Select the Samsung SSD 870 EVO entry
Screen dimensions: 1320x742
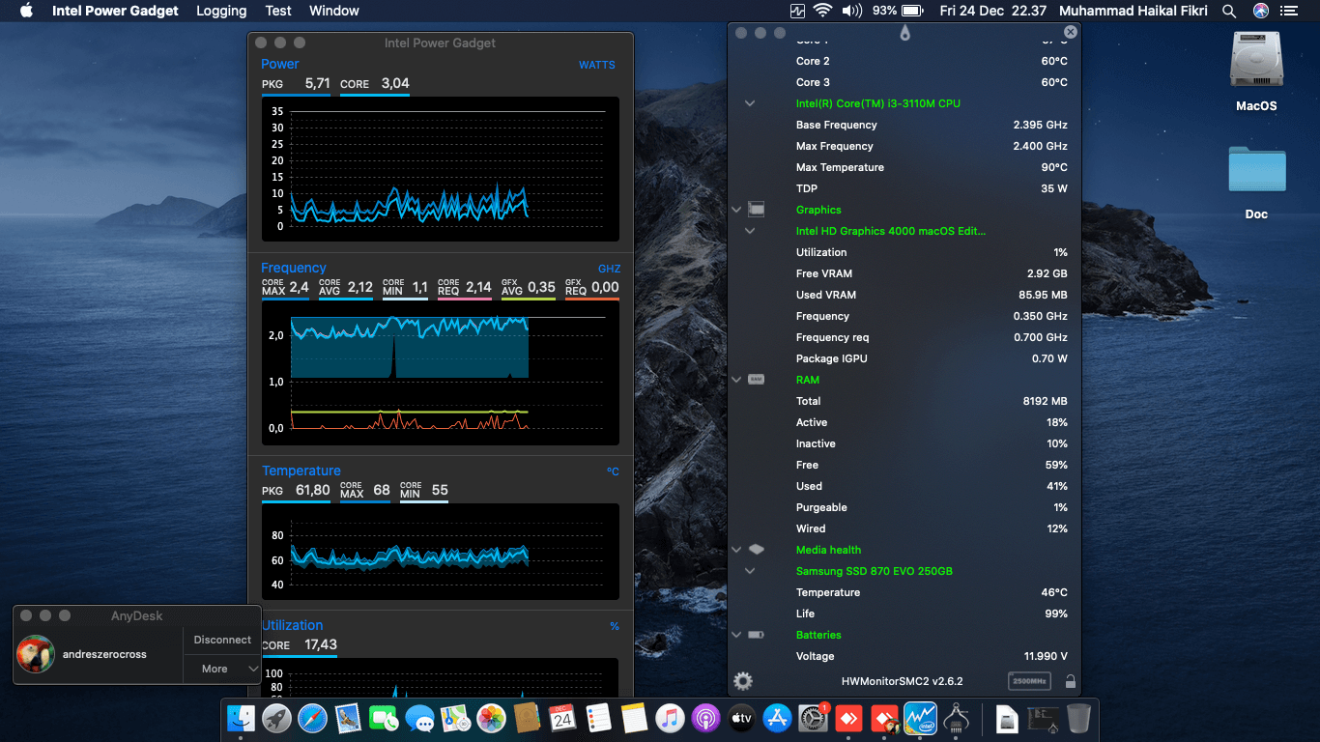pyautogui.click(x=874, y=571)
